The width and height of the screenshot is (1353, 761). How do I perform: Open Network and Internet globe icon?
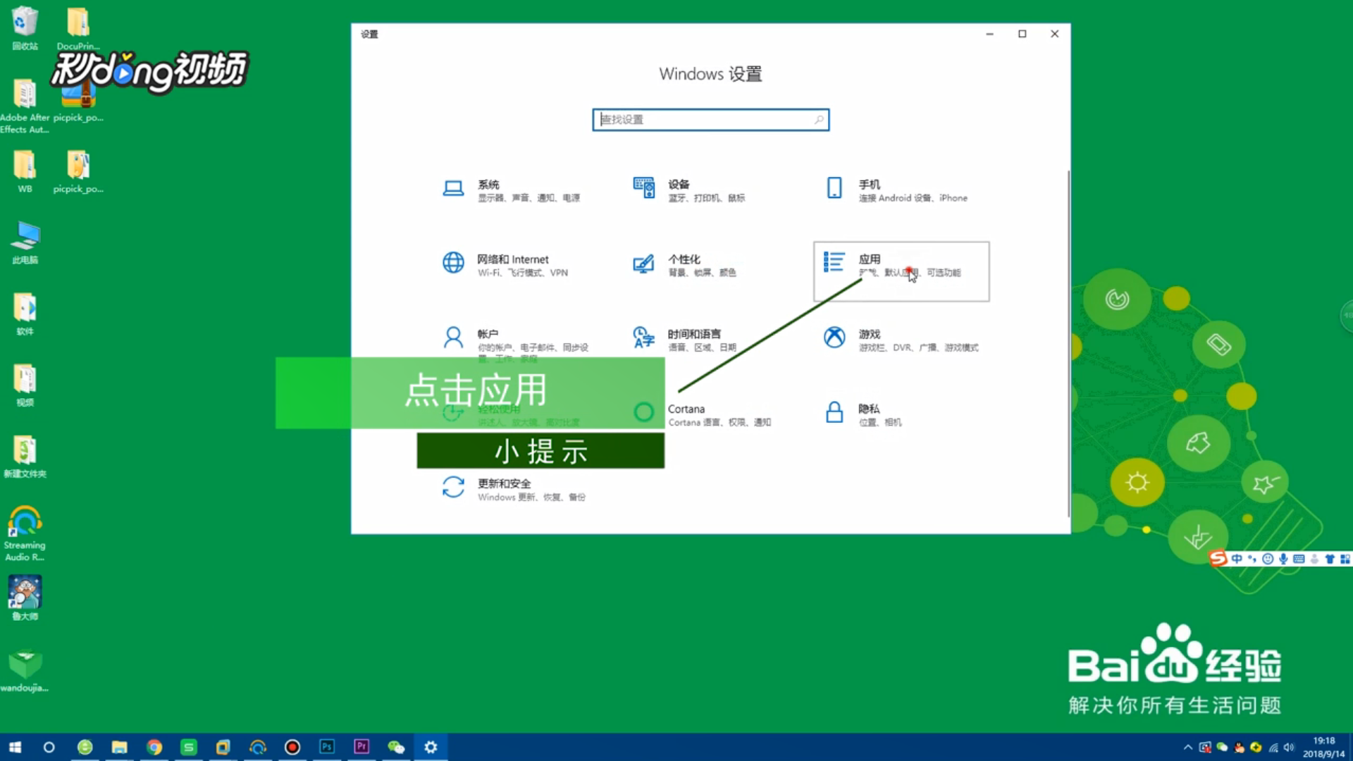tap(453, 263)
